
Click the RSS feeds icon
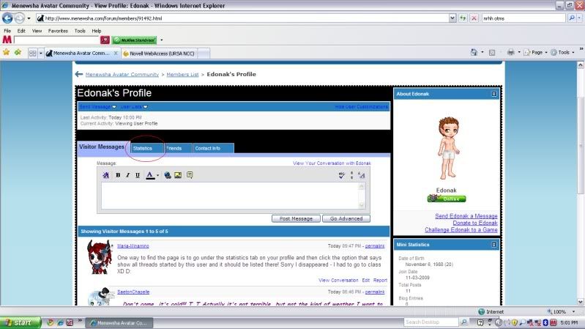[x=492, y=53]
